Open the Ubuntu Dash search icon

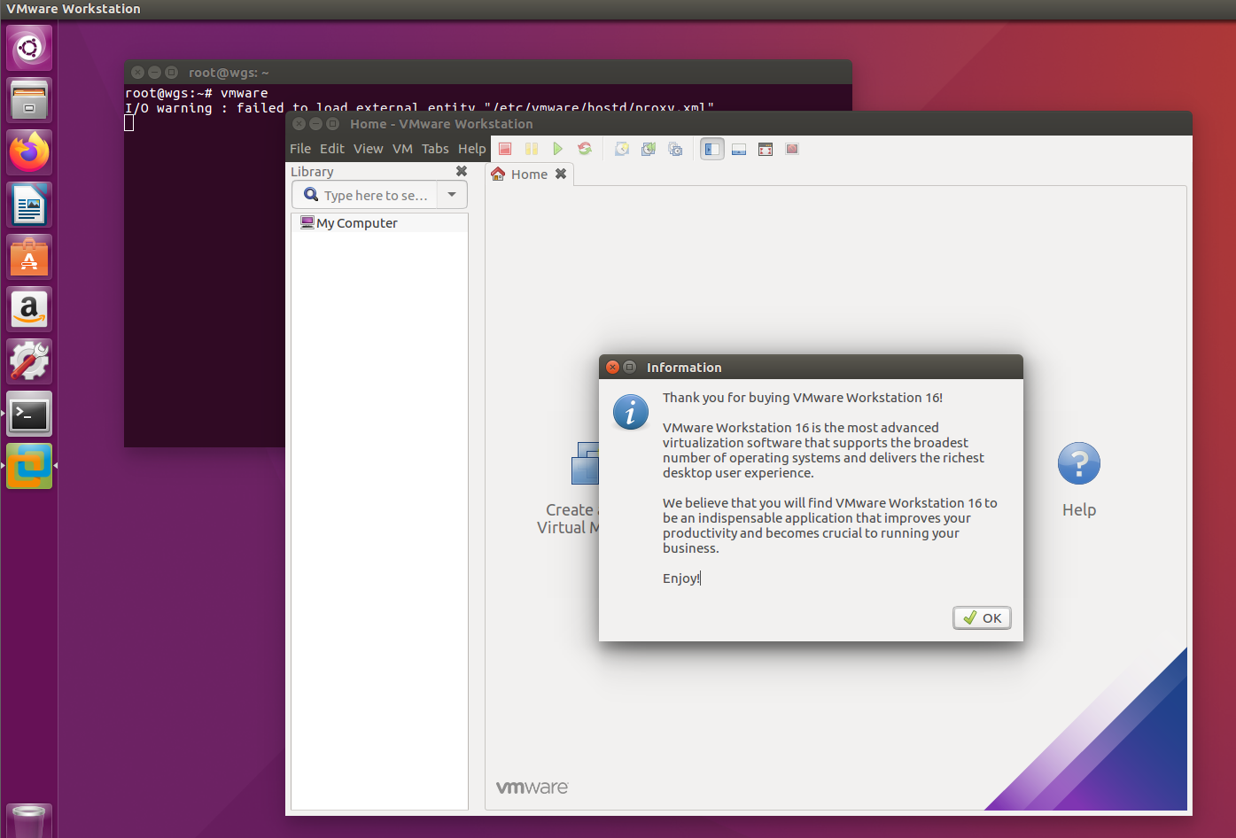pos(29,47)
